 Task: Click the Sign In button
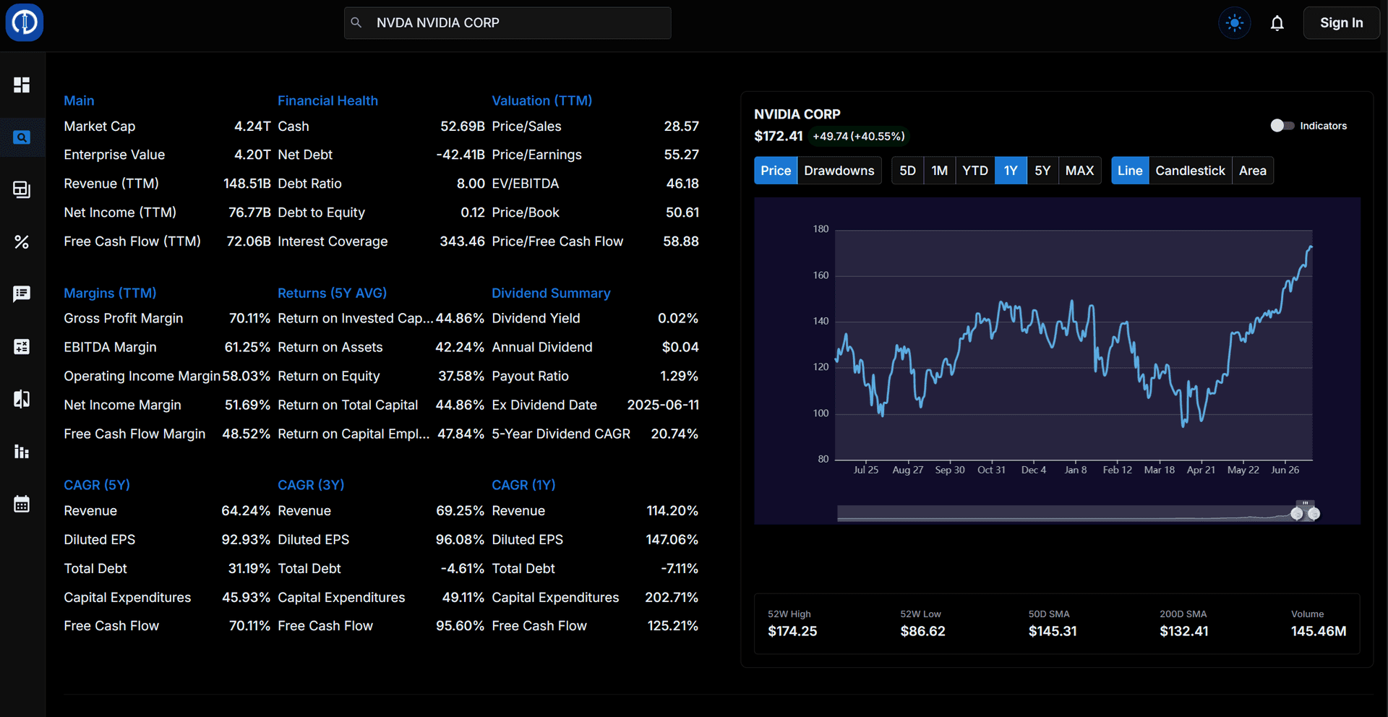coord(1341,22)
